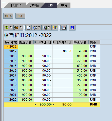Switch to the 过帐值 tab

click(34, 5)
